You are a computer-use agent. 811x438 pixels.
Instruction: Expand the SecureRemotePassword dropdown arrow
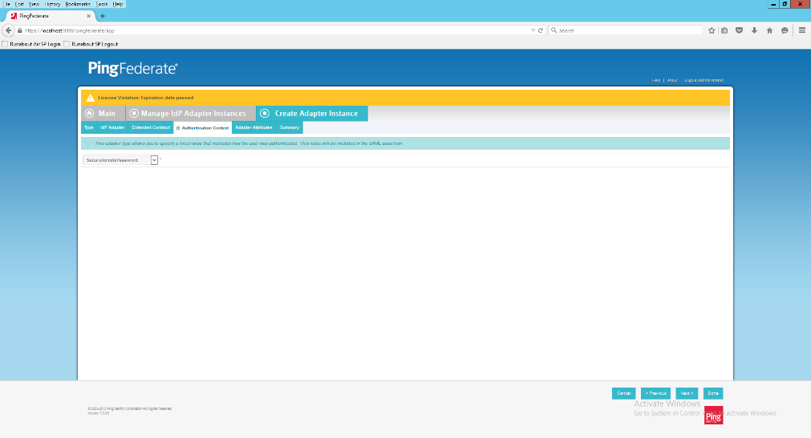click(x=154, y=160)
